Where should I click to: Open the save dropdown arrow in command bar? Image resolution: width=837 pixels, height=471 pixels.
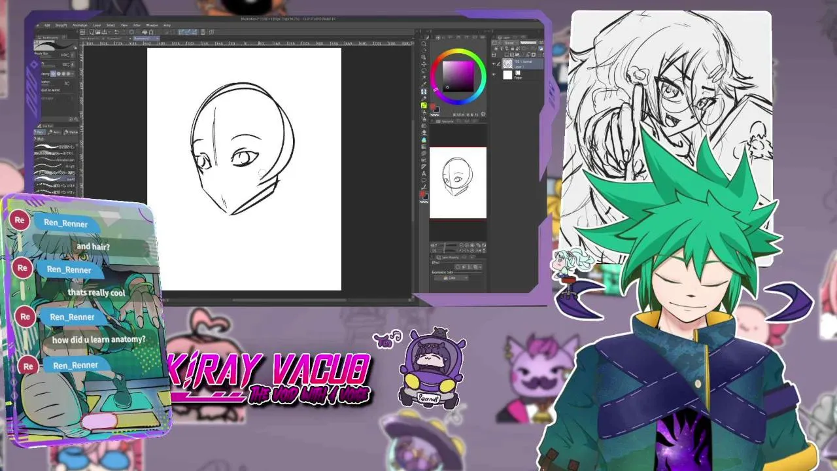click(109, 32)
